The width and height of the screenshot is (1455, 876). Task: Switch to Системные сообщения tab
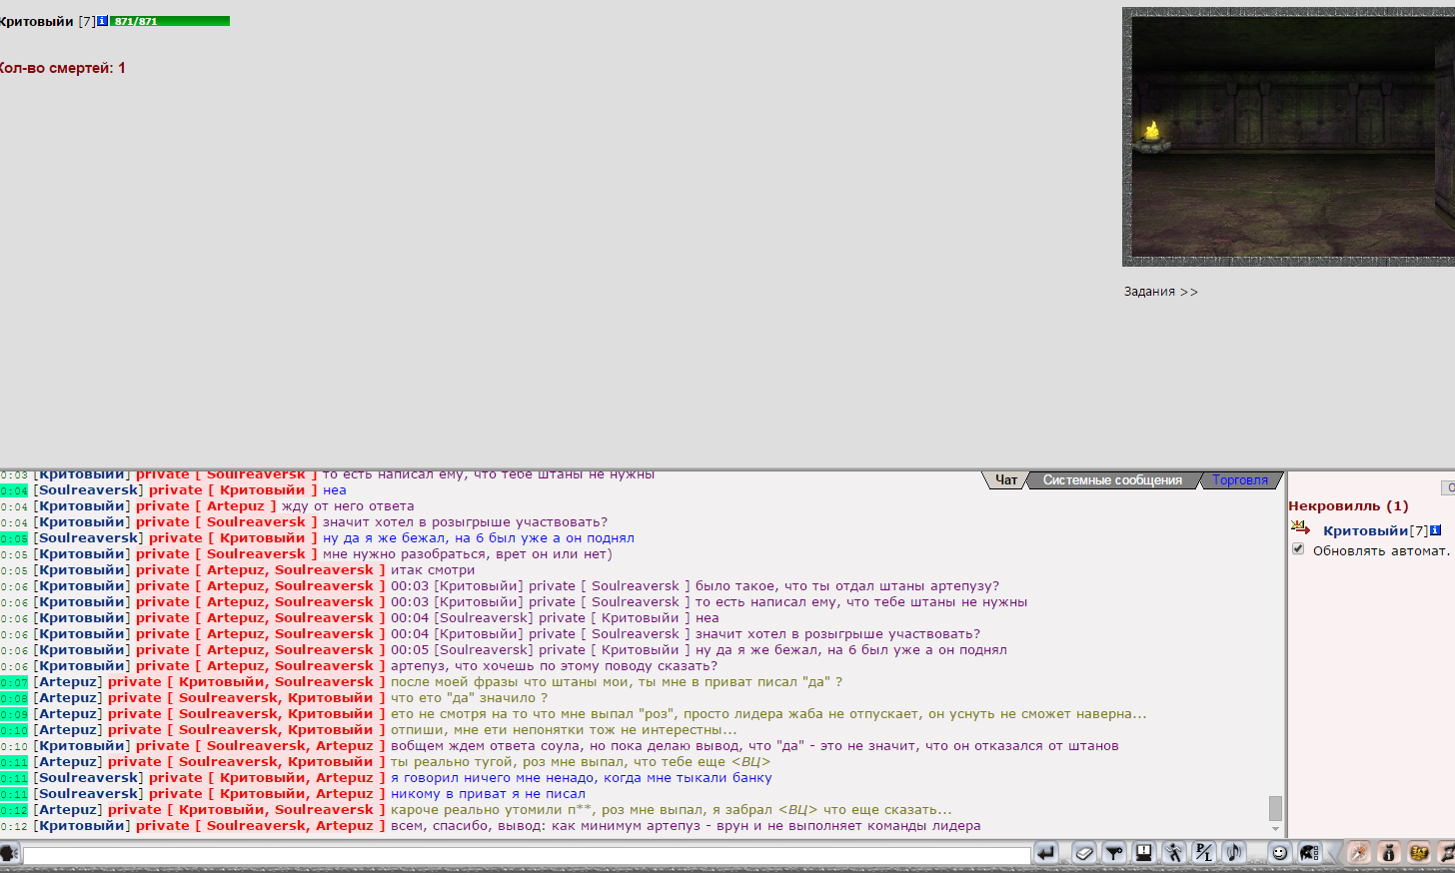coord(1112,480)
